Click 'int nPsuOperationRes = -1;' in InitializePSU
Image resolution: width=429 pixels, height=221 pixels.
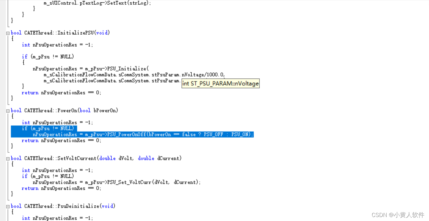[57, 45]
